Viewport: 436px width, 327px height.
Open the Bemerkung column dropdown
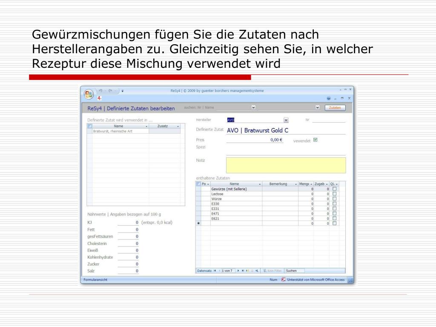(296, 184)
